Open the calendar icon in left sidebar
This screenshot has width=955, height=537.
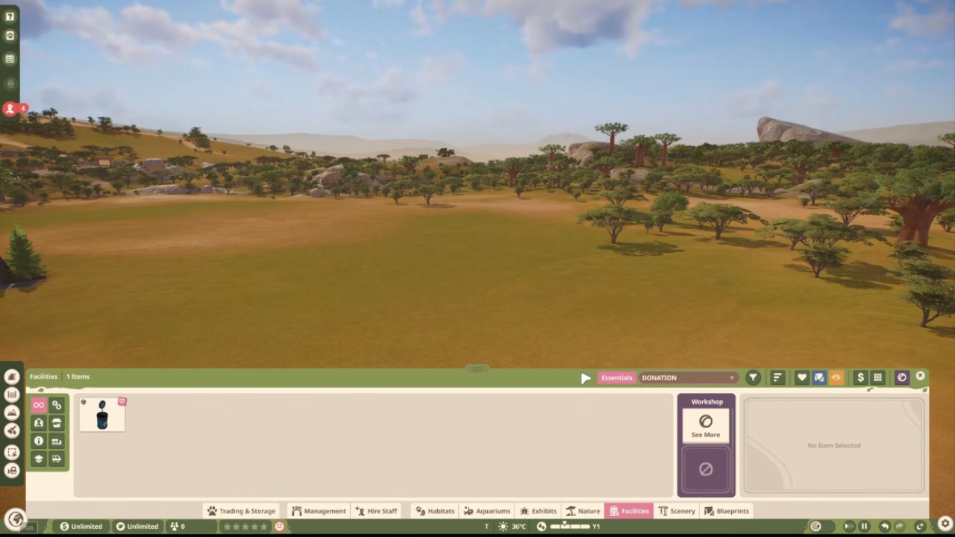click(10, 58)
